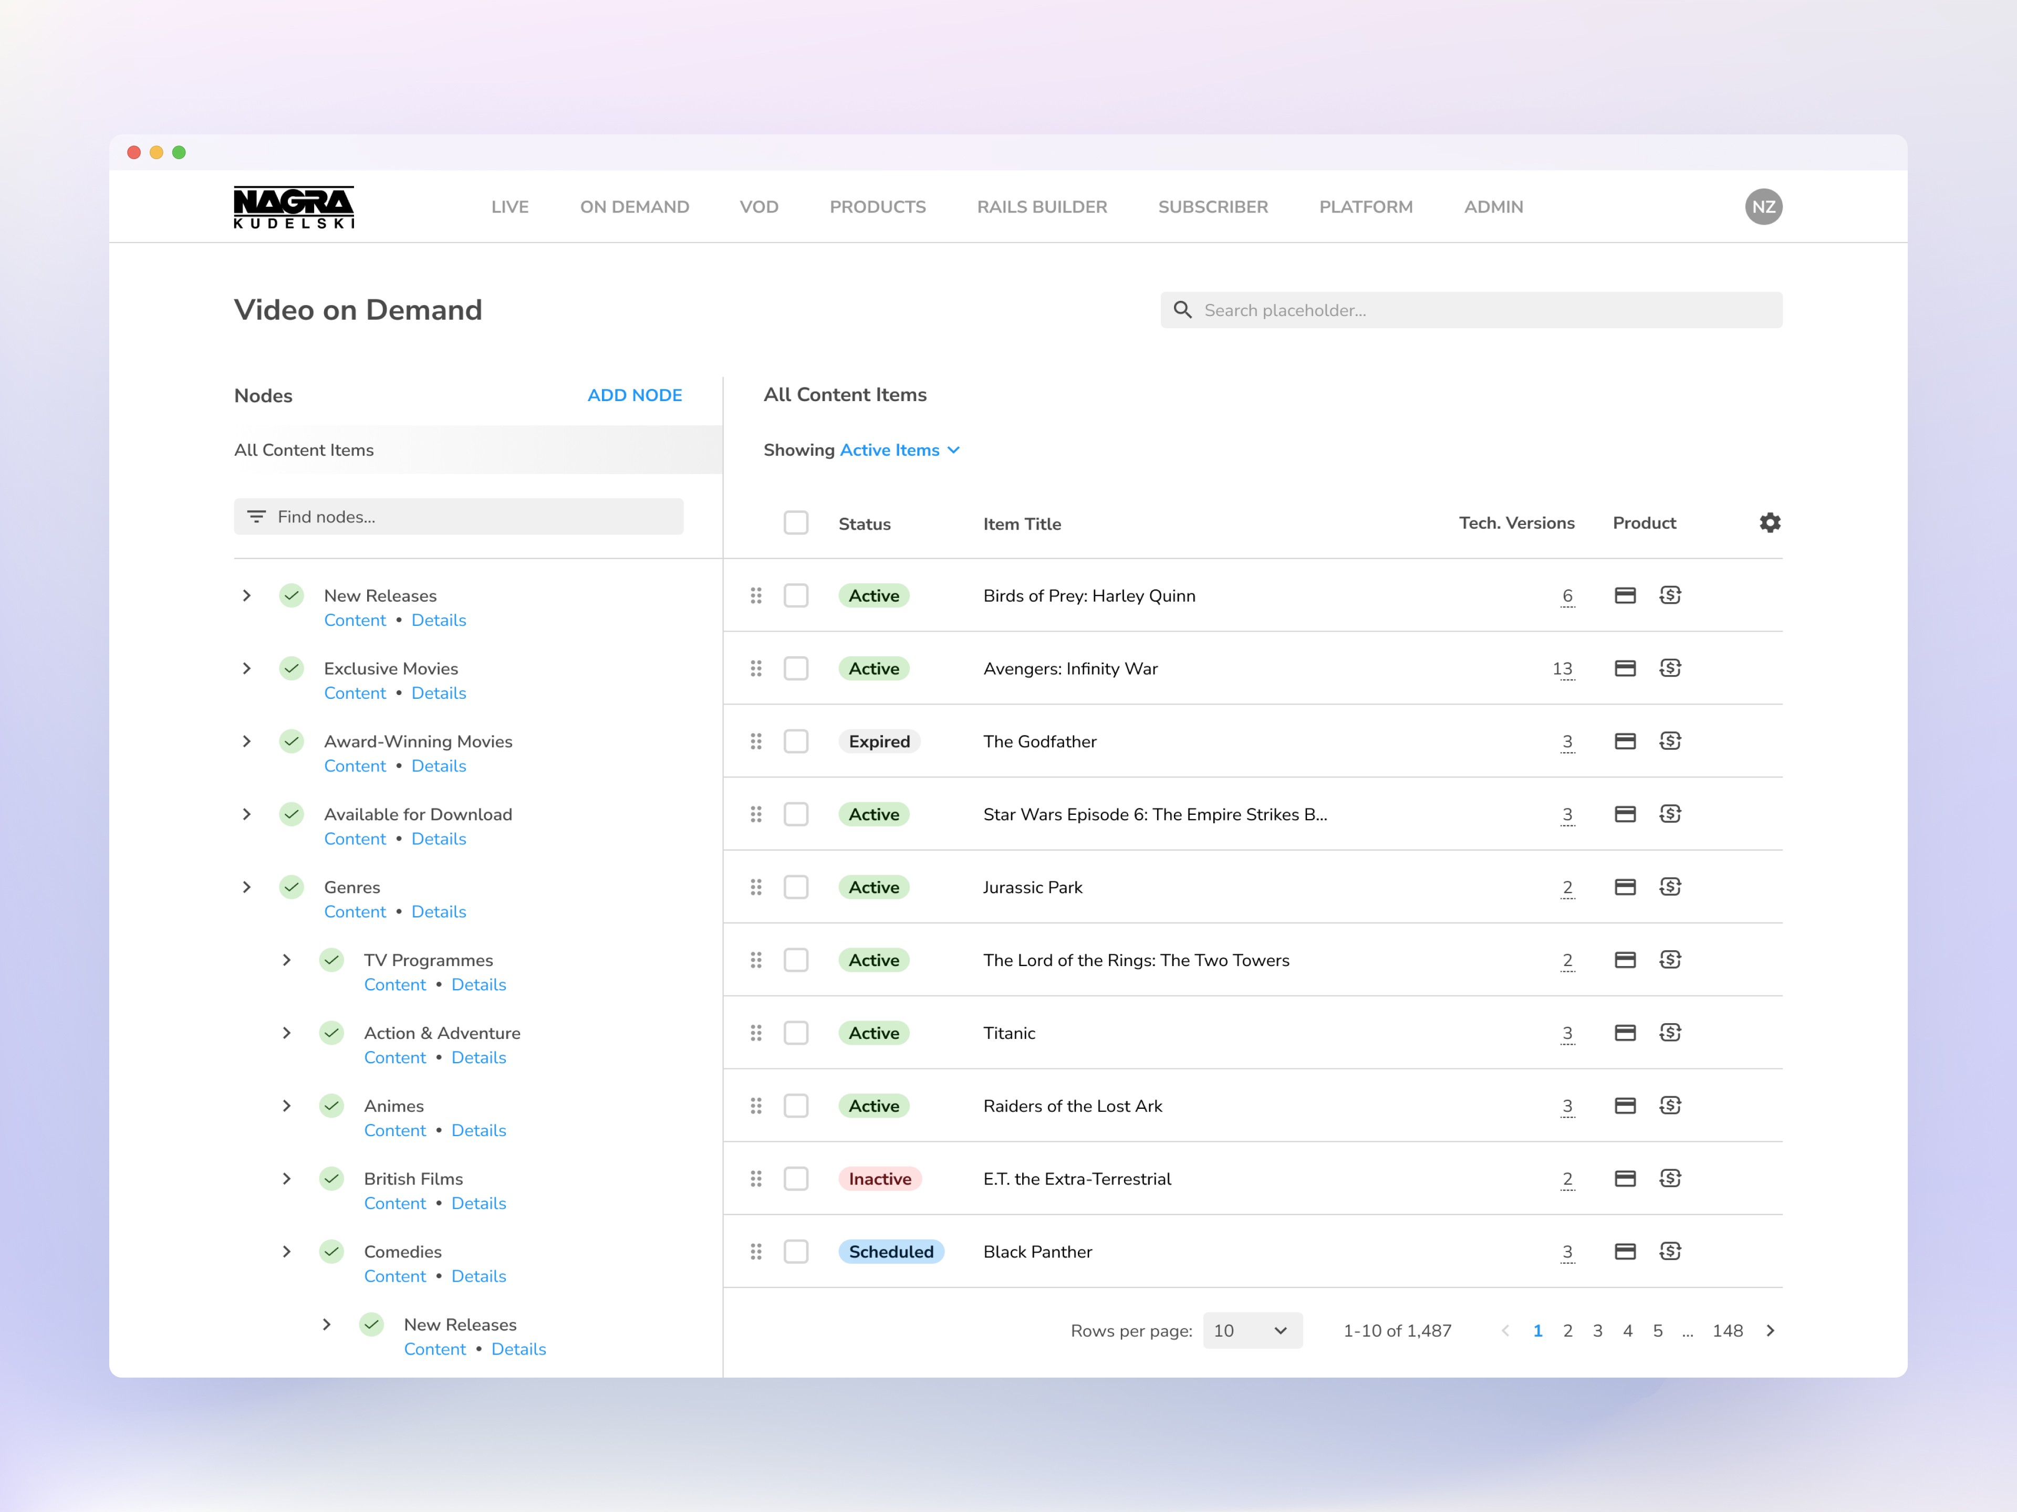Go to next page with the arrow
Viewport: 2017px width, 1512px height.
[x=1770, y=1331]
